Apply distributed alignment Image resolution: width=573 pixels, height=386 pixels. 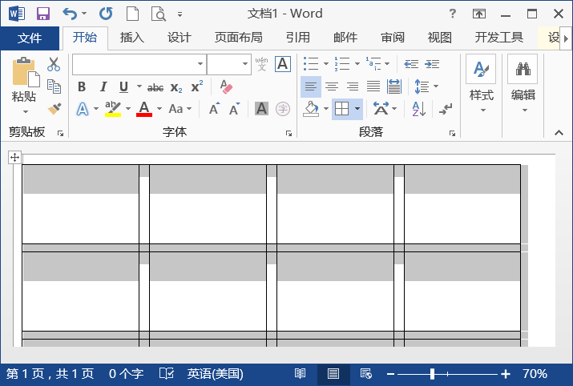point(394,86)
